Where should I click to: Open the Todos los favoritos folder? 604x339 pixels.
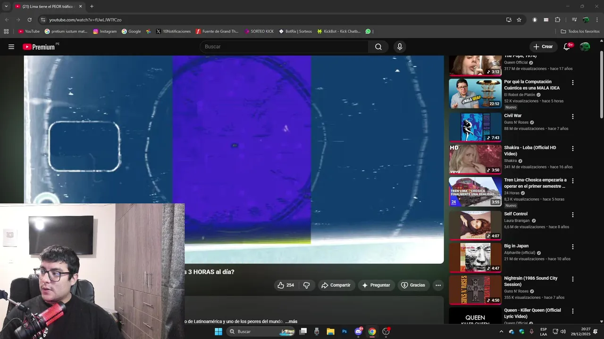click(x=580, y=32)
